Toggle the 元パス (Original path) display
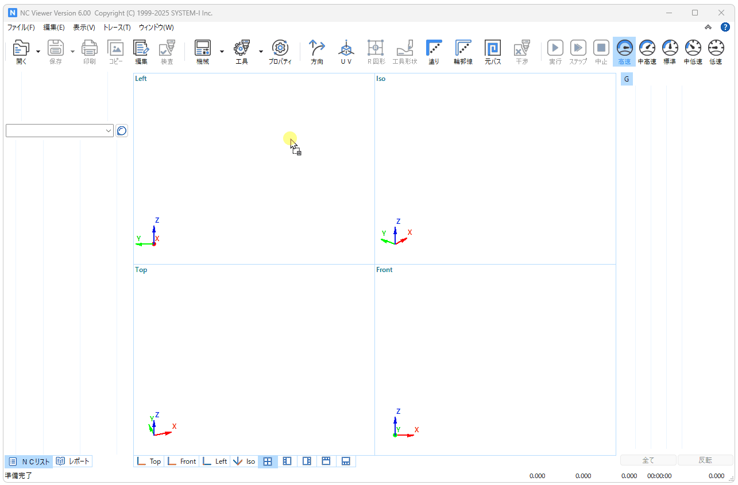This screenshot has width=738, height=485. coord(492,52)
